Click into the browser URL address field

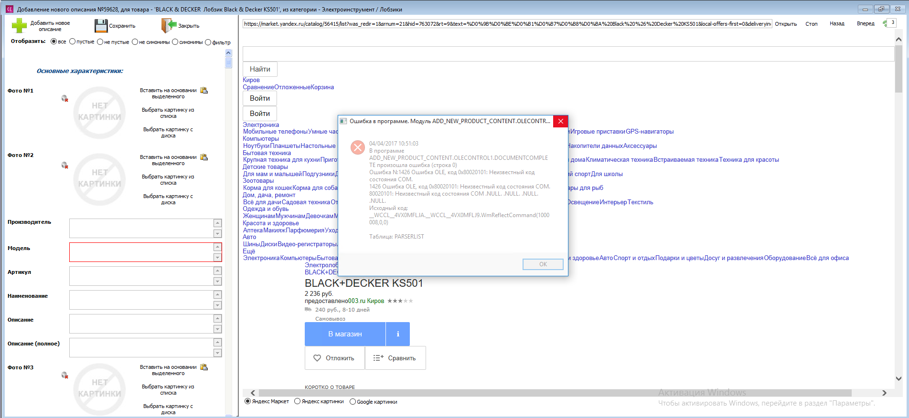(x=507, y=24)
